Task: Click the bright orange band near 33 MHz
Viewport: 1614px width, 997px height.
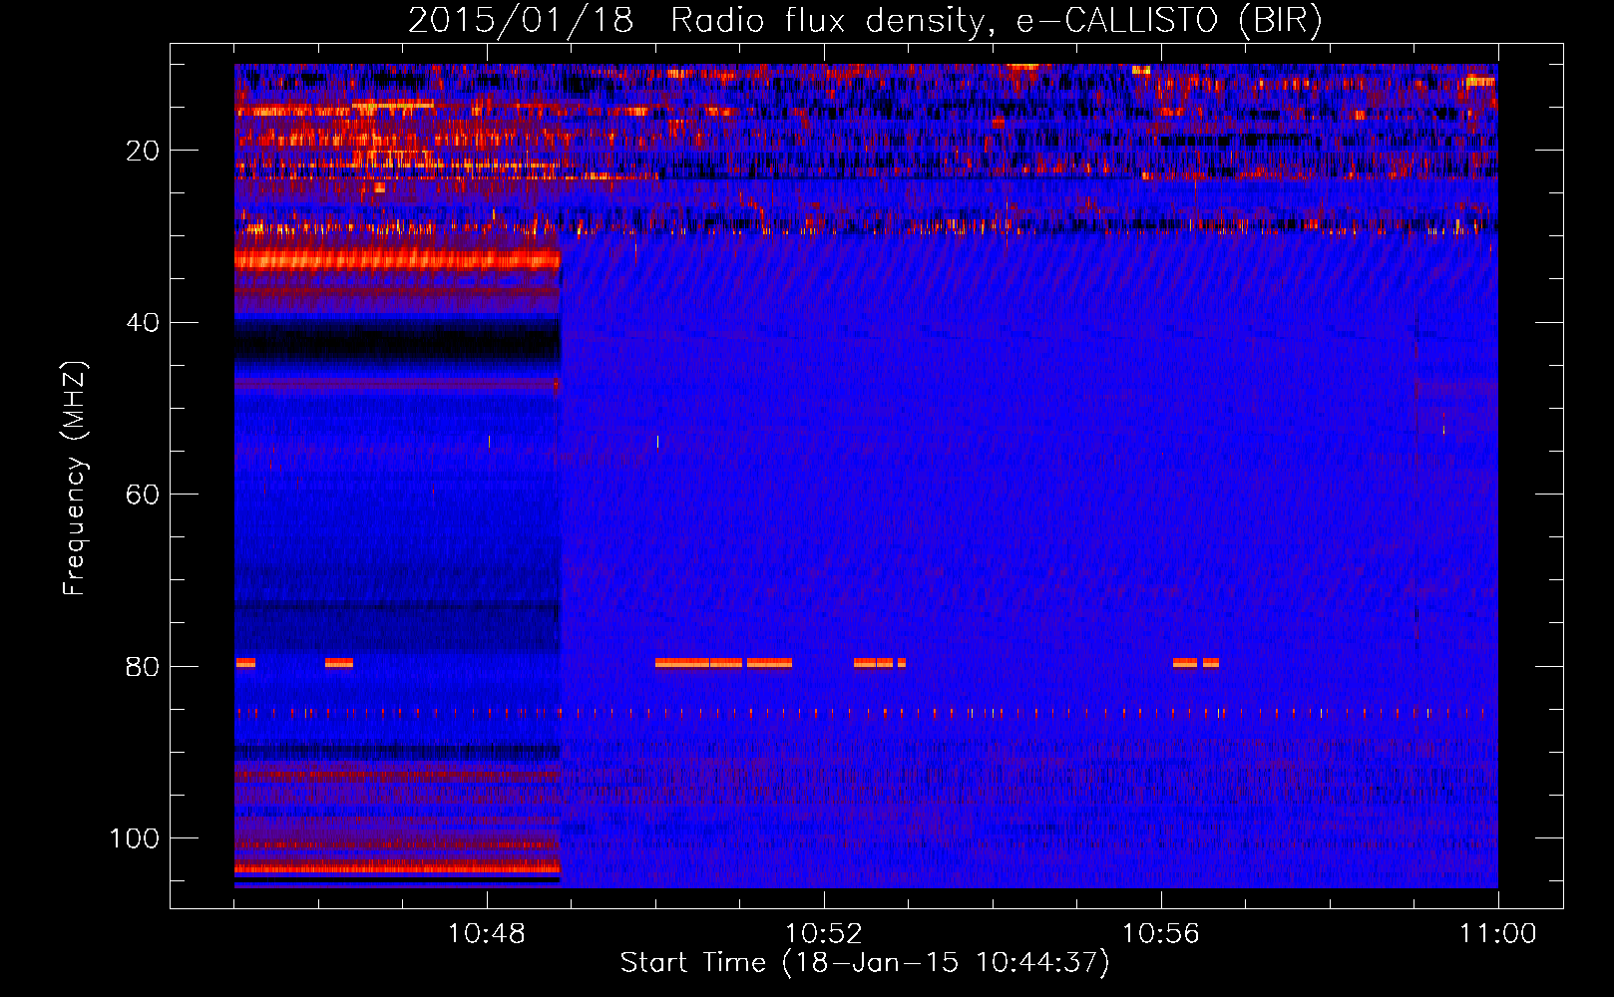Action: click(397, 260)
